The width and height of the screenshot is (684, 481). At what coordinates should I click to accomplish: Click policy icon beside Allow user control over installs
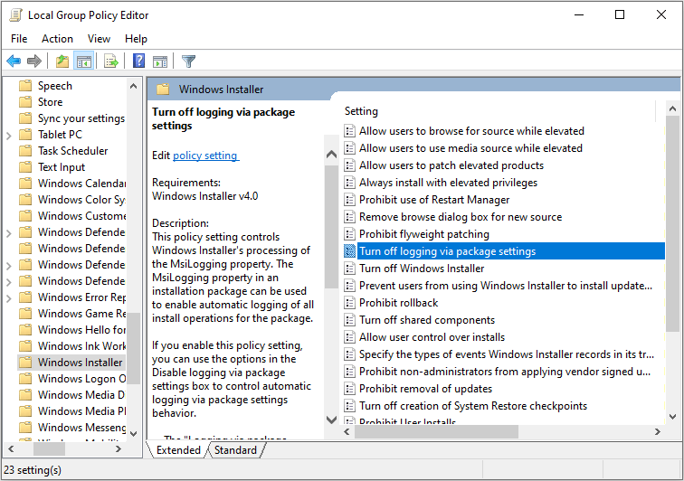tap(349, 337)
